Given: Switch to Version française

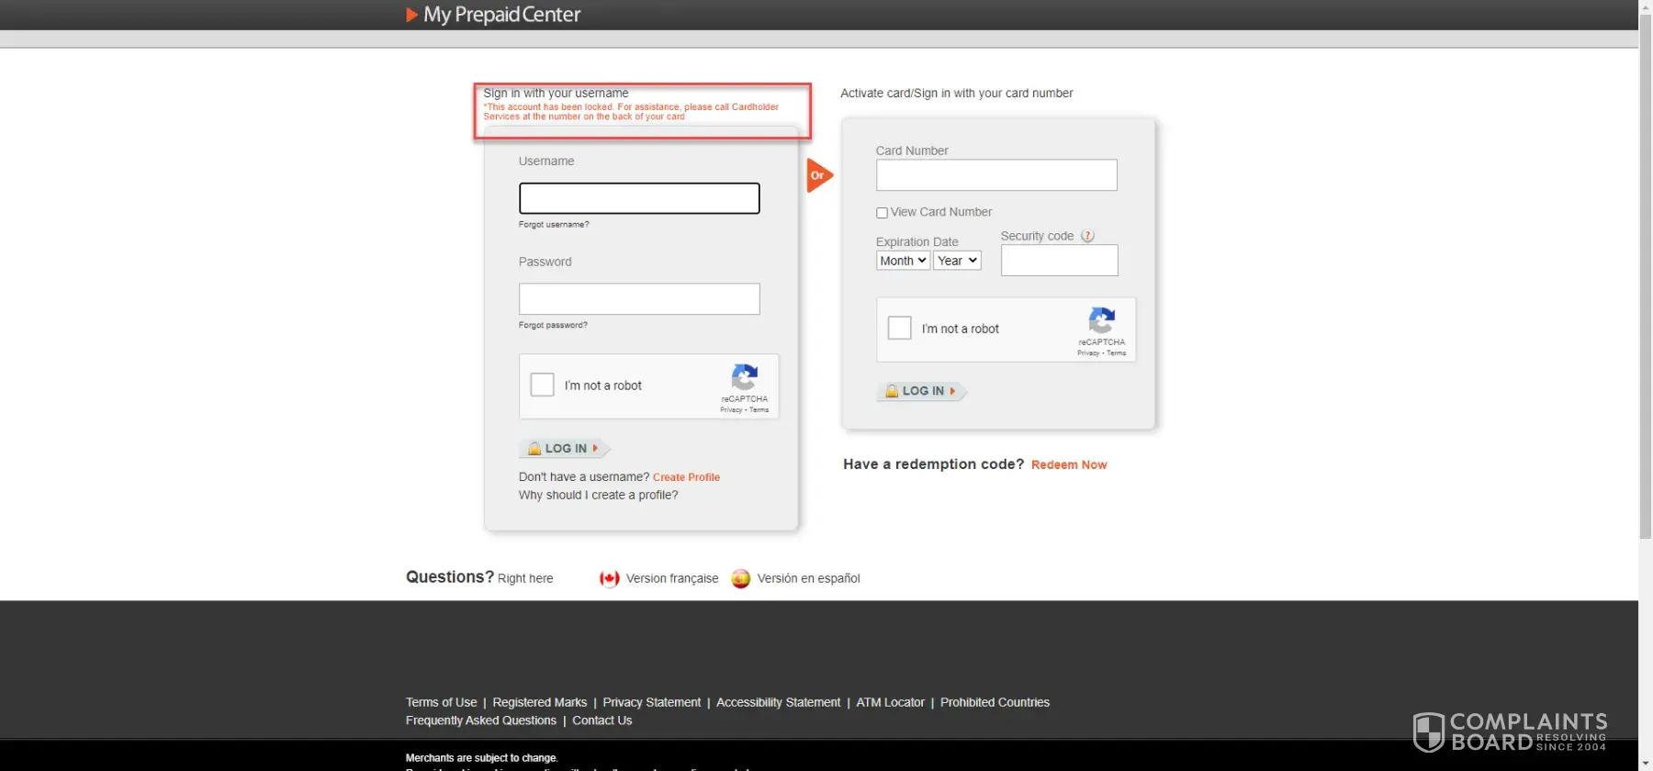Looking at the screenshot, I should click(672, 578).
